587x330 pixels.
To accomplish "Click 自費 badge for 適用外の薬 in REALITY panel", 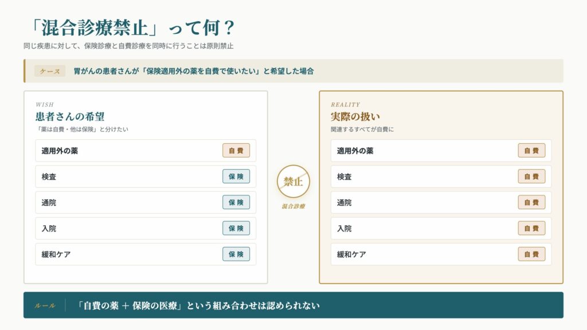I will (531, 151).
